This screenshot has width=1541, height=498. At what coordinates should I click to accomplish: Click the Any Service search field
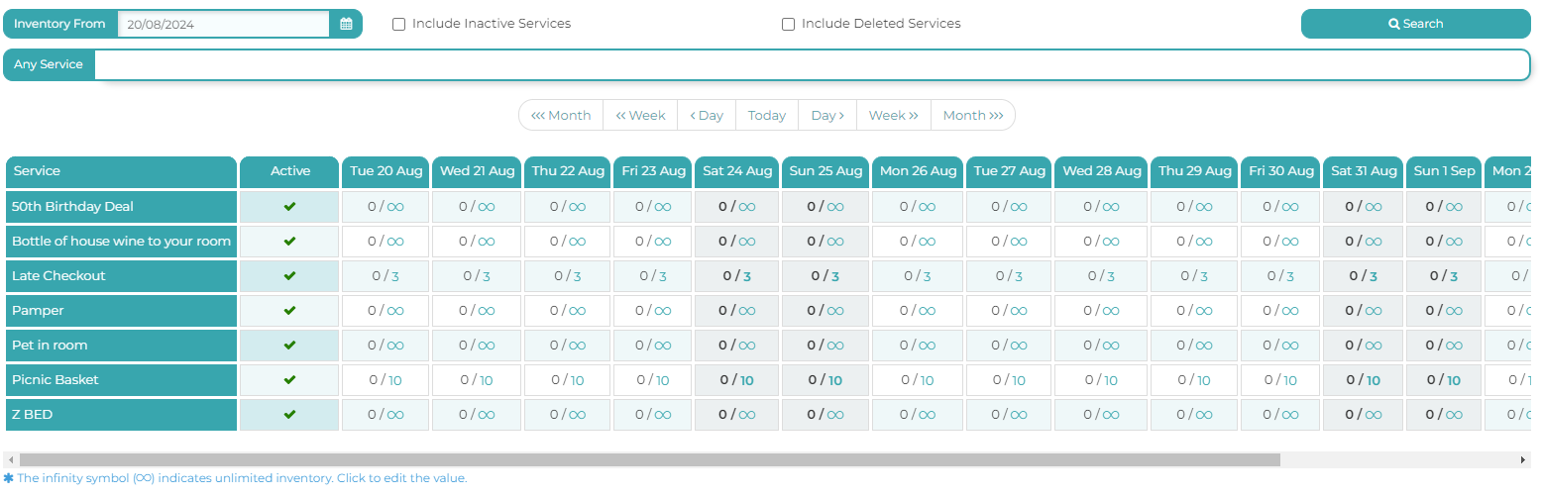tap(812, 64)
